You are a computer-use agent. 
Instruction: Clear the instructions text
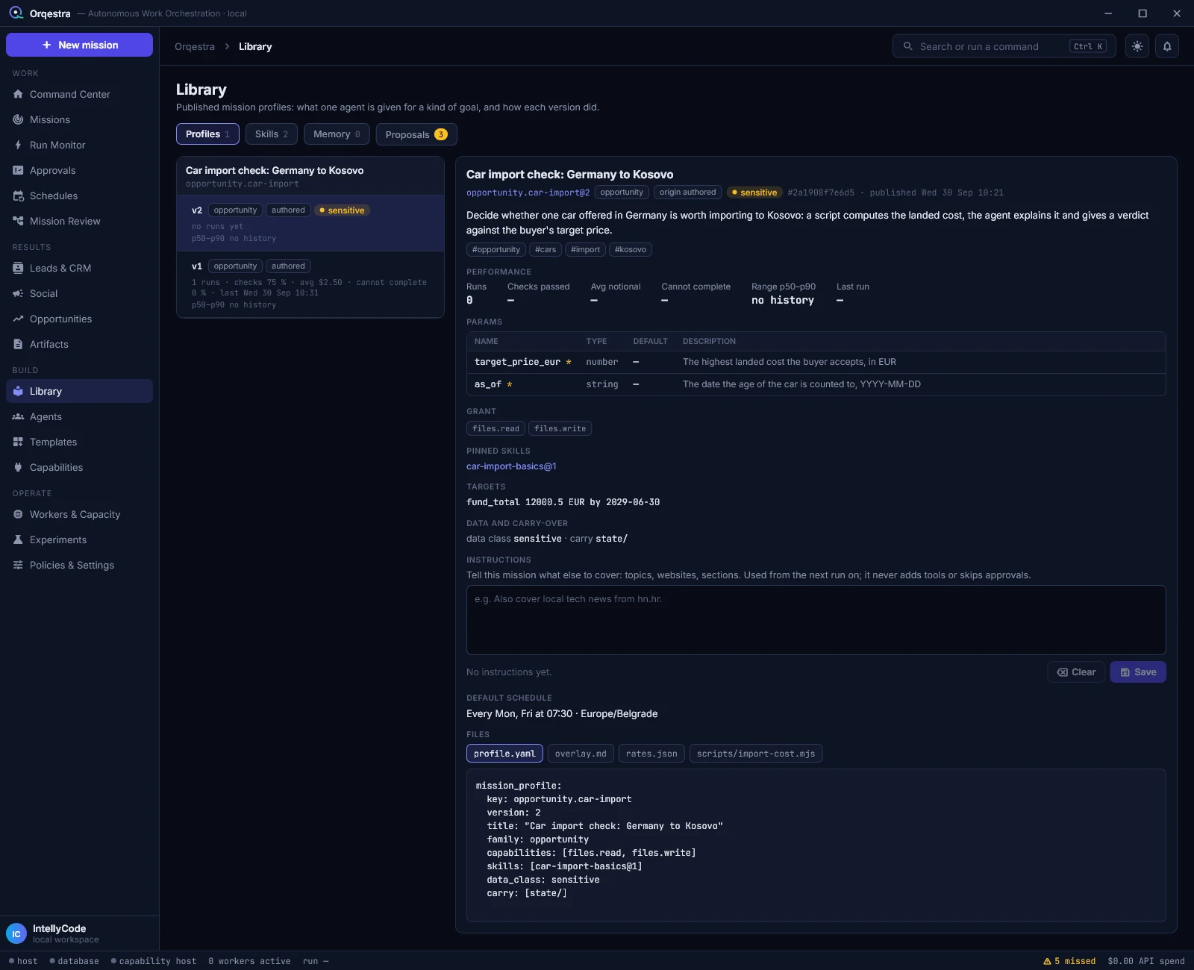pyautogui.click(x=1076, y=672)
